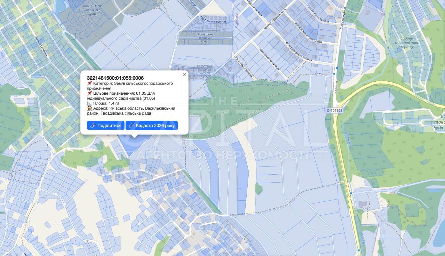This screenshot has width=445, height=256.
Task: Click the pushpin icon beside Категорія
Action: click(x=90, y=83)
